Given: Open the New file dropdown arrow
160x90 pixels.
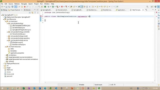Looking at the screenshot, I should (x=4, y=7).
